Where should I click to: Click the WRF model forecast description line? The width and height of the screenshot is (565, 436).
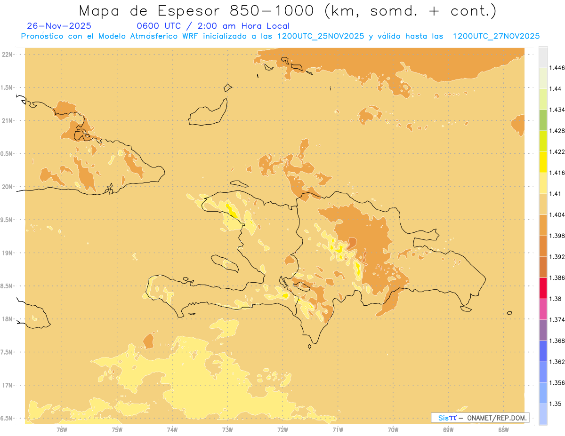tap(280, 36)
